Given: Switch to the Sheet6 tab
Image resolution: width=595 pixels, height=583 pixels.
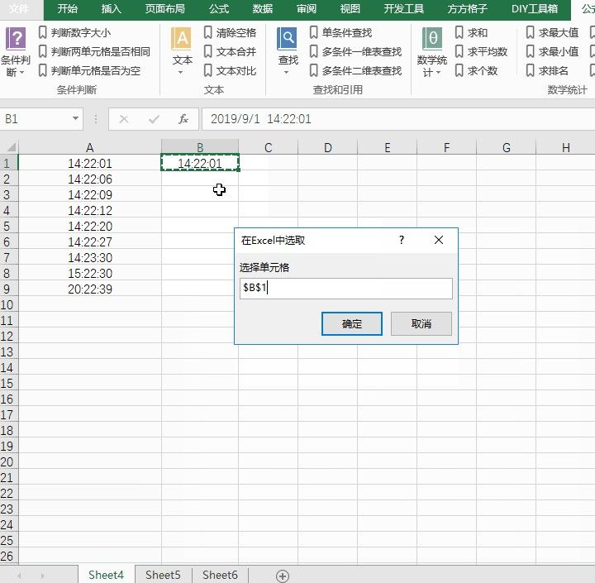Looking at the screenshot, I should 220,575.
